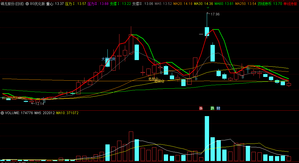The height and width of the screenshot is (163, 299).
Task: Select the 支撑 I : 13.22 label
Action: (120, 4)
